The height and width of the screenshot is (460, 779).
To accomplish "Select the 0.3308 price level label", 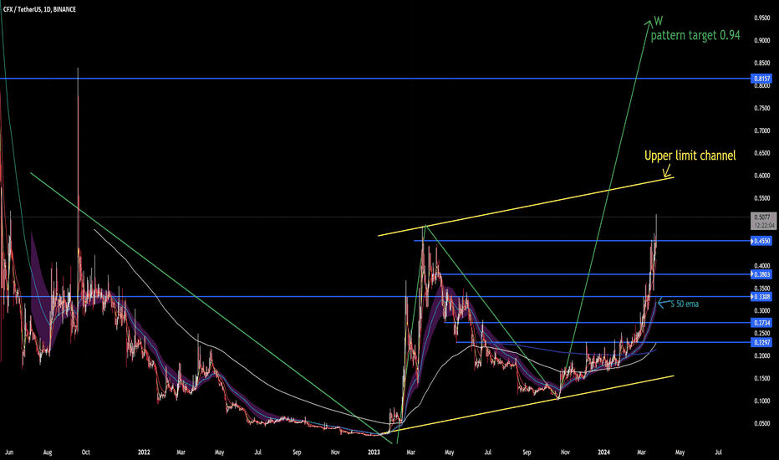I will (x=761, y=297).
